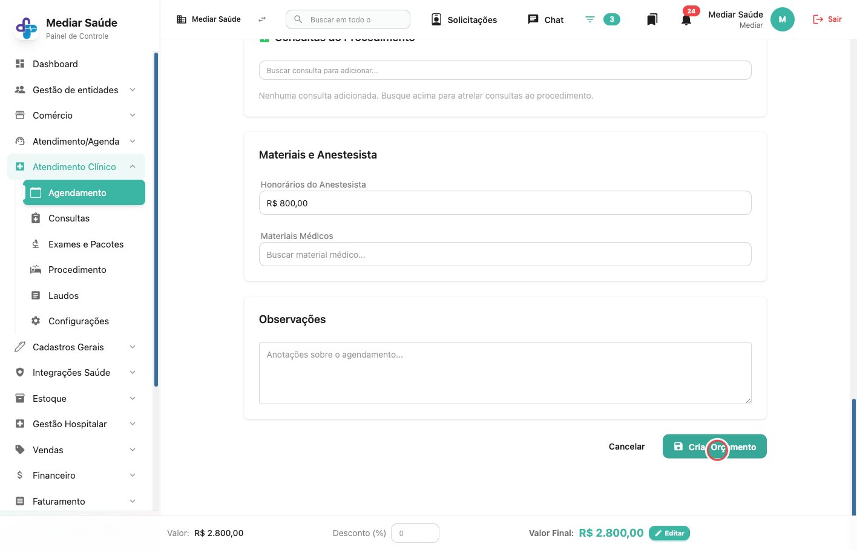The image size is (857, 550).
Task: Open Chat from the top bar
Action: 546,19
